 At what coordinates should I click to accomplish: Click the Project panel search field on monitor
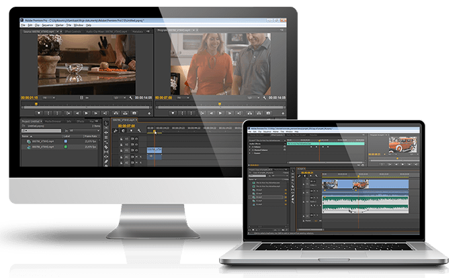coord(41,131)
